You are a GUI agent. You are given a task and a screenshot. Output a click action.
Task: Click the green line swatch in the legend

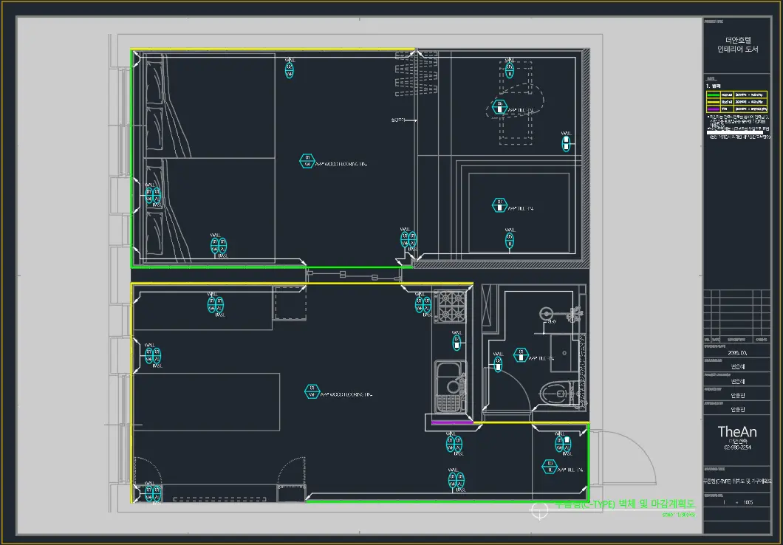(x=714, y=95)
